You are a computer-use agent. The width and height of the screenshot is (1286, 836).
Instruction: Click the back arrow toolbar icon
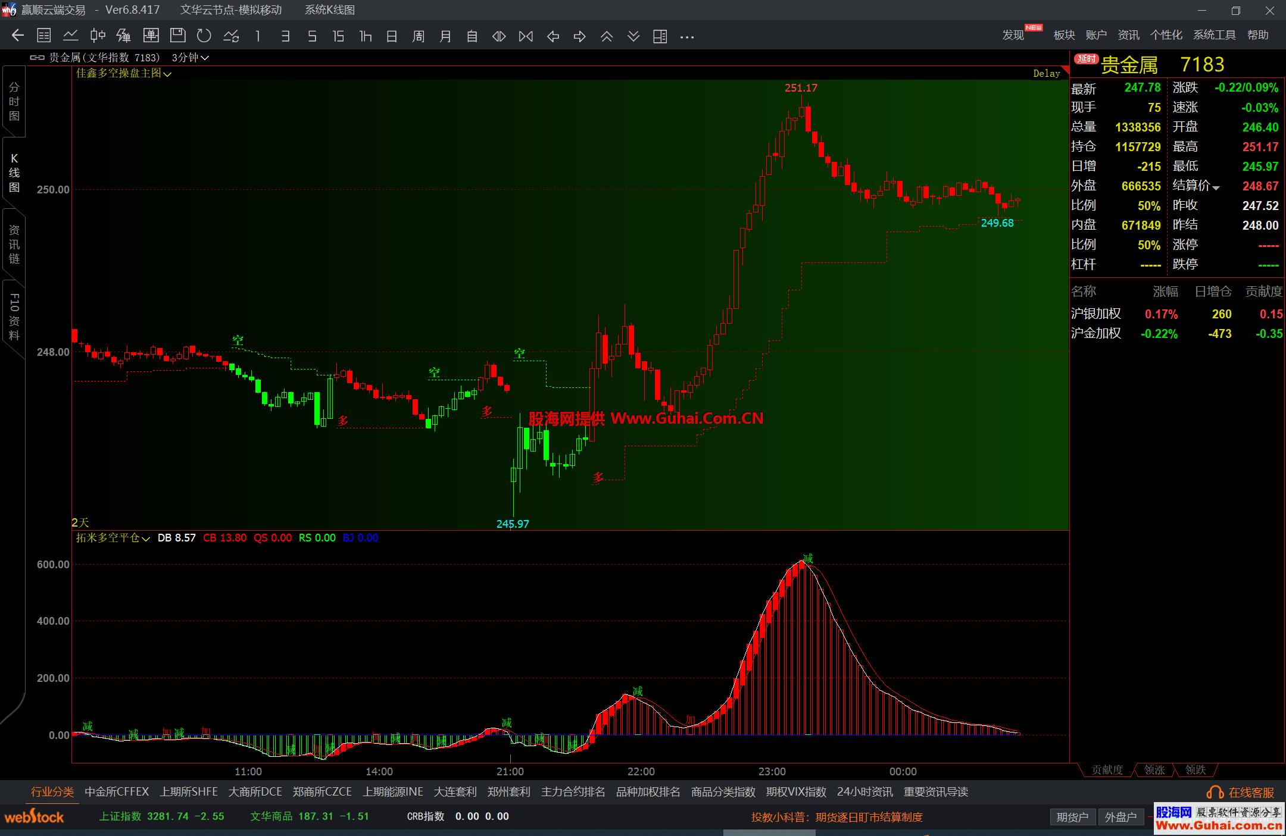tap(18, 36)
